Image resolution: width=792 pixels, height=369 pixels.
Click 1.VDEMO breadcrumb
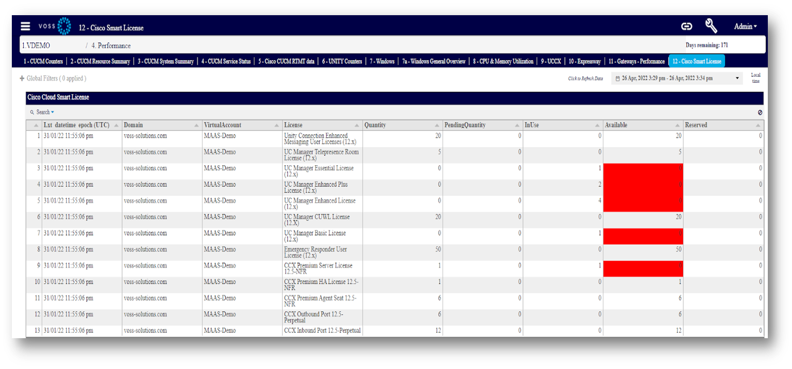click(36, 46)
